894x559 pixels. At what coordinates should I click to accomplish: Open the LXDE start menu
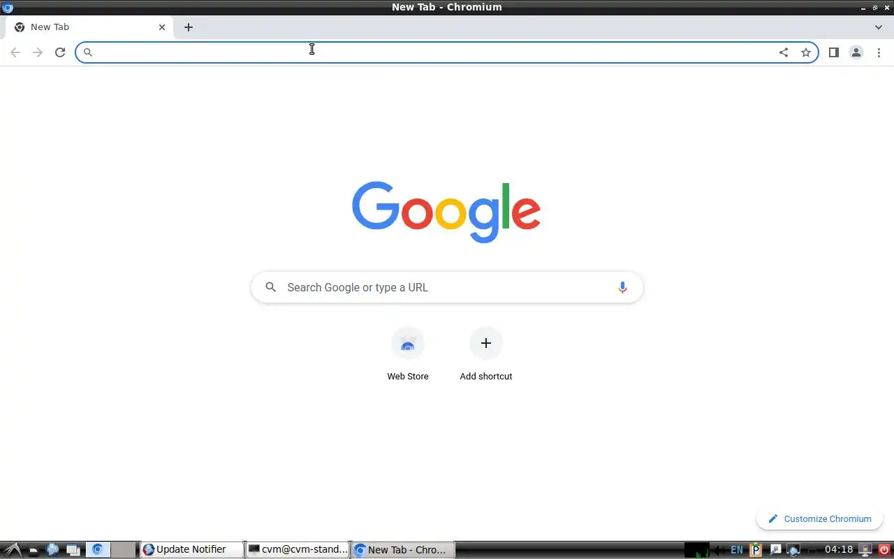[x=14, y=550]
